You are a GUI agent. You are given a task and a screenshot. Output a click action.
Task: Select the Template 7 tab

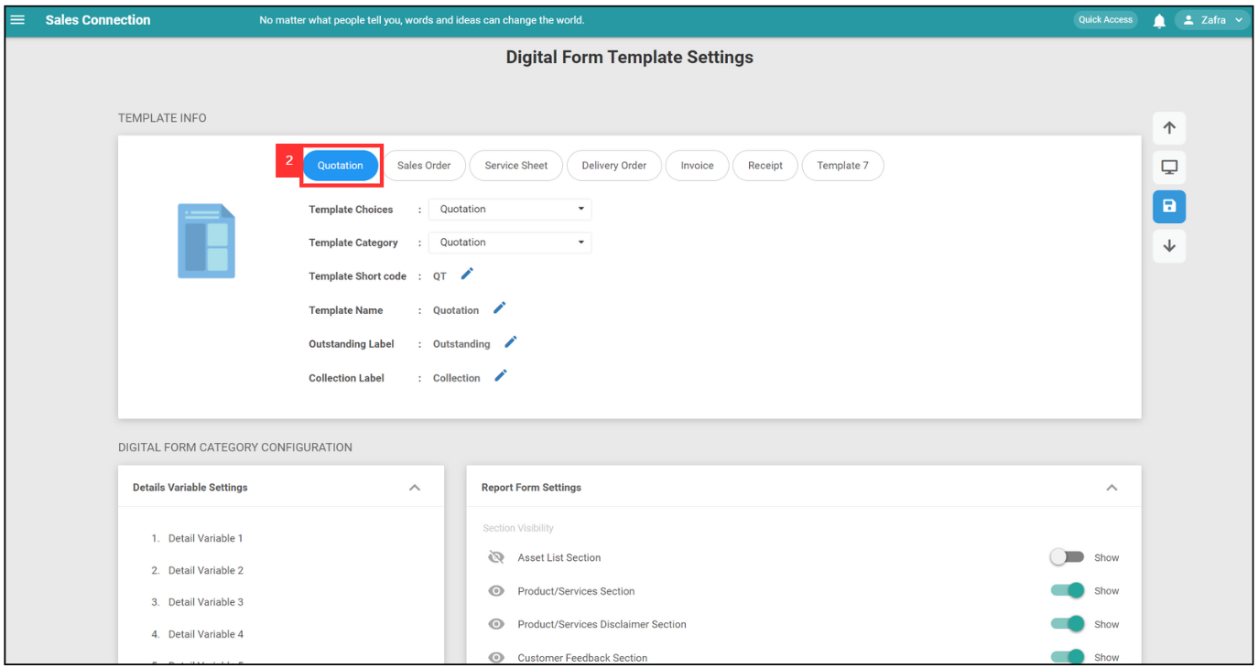pyautogui.click(x=843, y=166)
